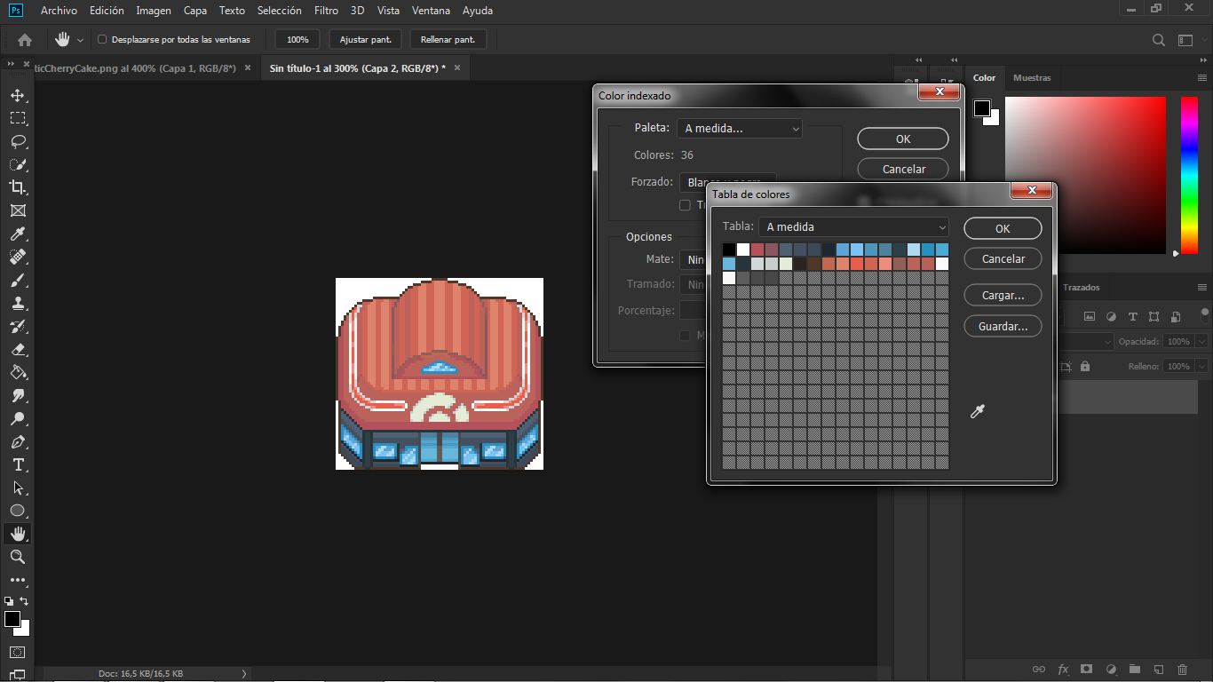This screenshot has height=682, width=1213.
Task: Toggle the transparency checkbox in Color indexado
Action: 685,205
